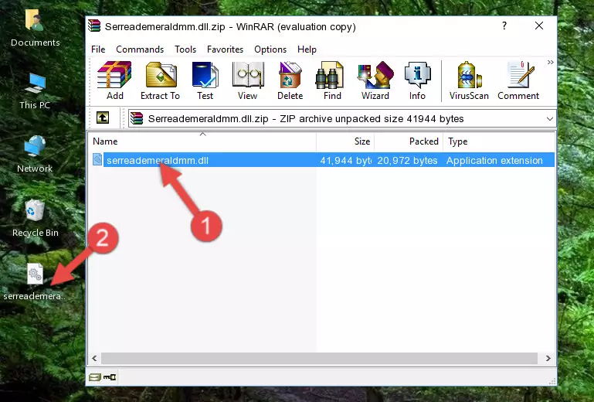The width and height of the screenshot is (594, 402).
Task: Open the View toolbar tool
Action: pyautogui.click(x=248, y=80)
